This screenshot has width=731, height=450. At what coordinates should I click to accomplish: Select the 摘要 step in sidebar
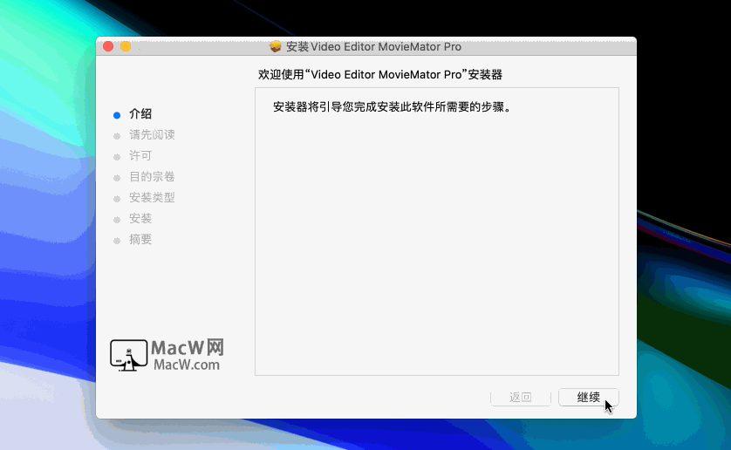[x=140, y=240]
